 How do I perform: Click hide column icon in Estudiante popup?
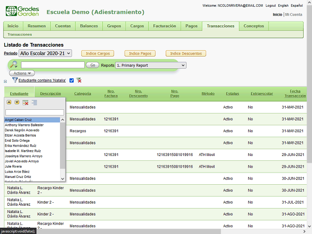pyautogui.click(x=25, y=102)
